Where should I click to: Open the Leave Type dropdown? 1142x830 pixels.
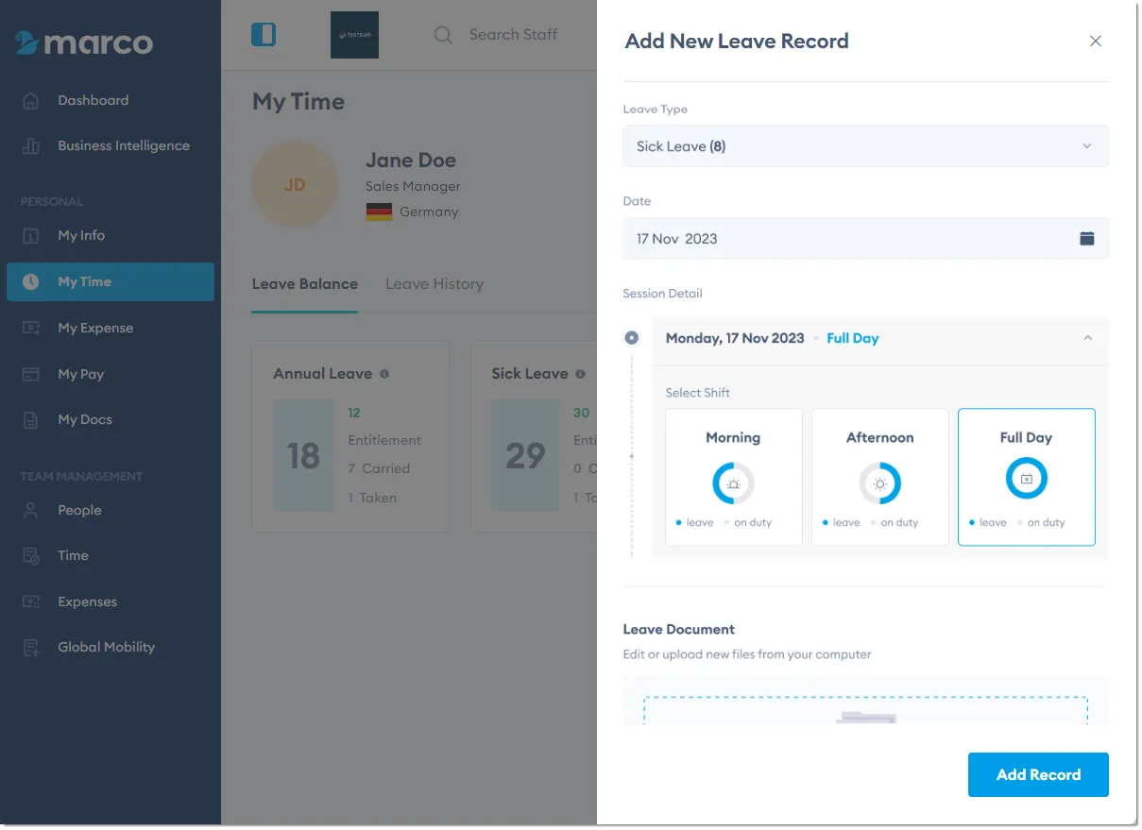click(x=865, y=146)
